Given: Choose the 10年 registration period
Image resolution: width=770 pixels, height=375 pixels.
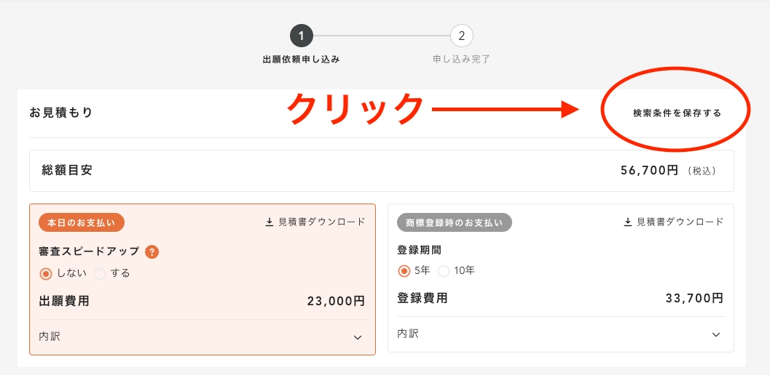Looking at the screenshot, I should click(x=444, y=271).
